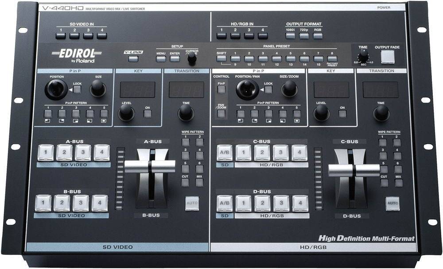Select PinP pattern 2 in HD/RGB section

click(x=255, y=114)
